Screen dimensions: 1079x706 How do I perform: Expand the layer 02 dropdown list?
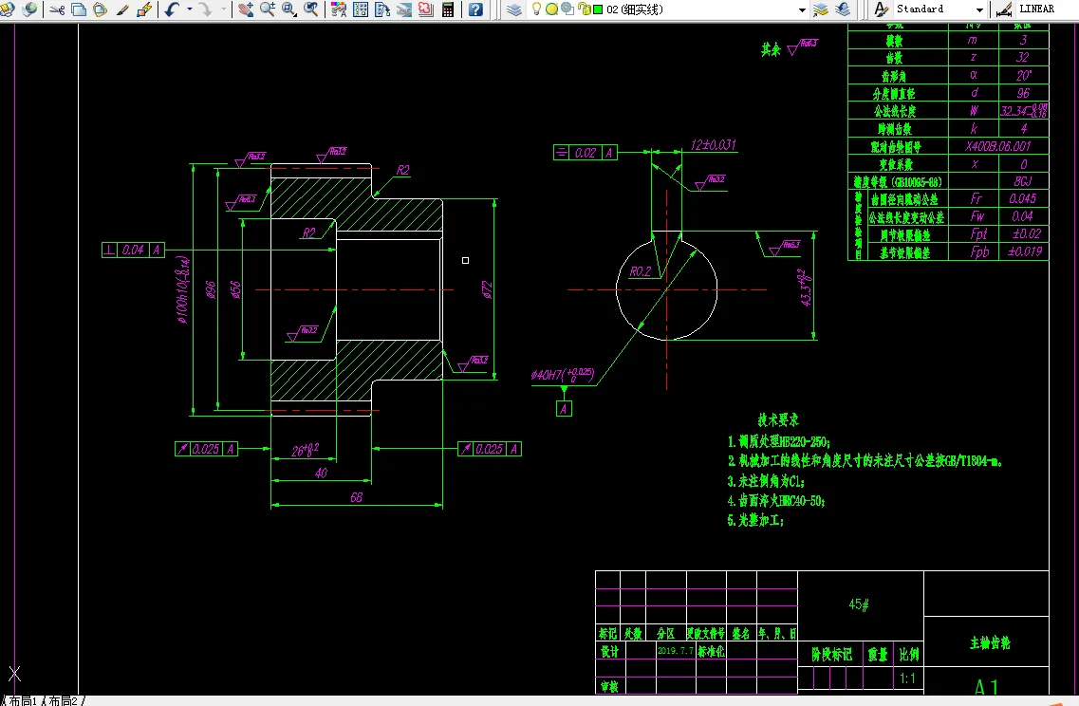802,9
